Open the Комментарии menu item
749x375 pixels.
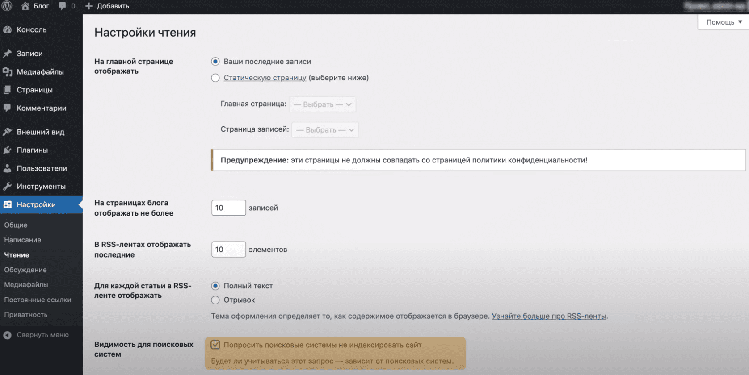[x=42, y=108]
